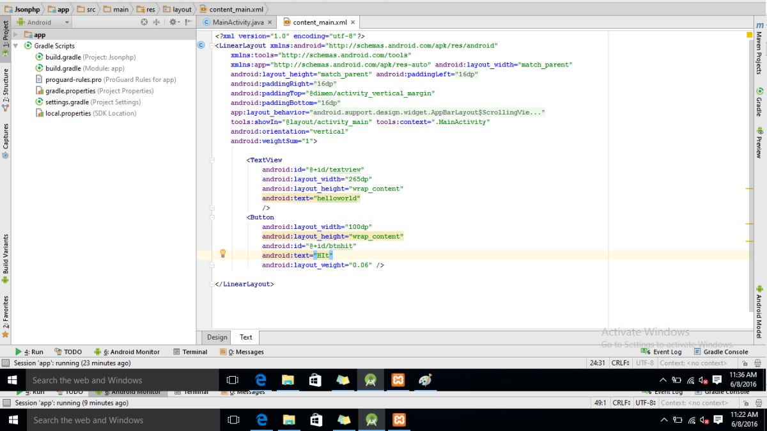Image resolution: width=767 pixels, height=431 pixels.
Task: Open the 6: Android Monitor tool window
Action: click(x=127, y=352)
